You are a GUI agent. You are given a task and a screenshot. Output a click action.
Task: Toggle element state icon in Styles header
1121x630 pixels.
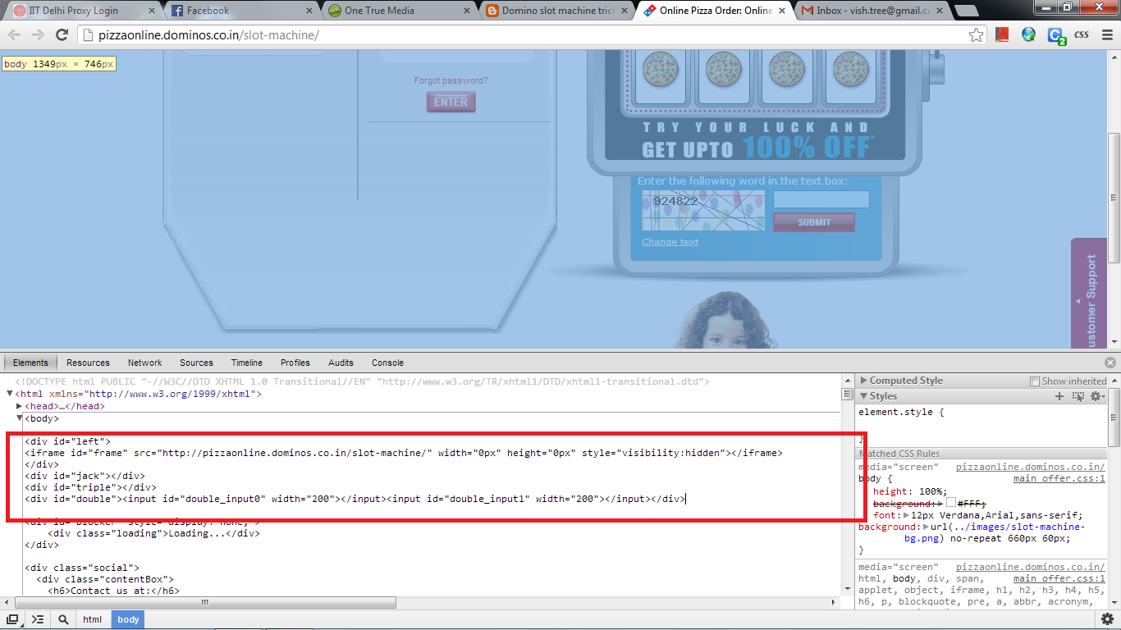pos(1078,396)
